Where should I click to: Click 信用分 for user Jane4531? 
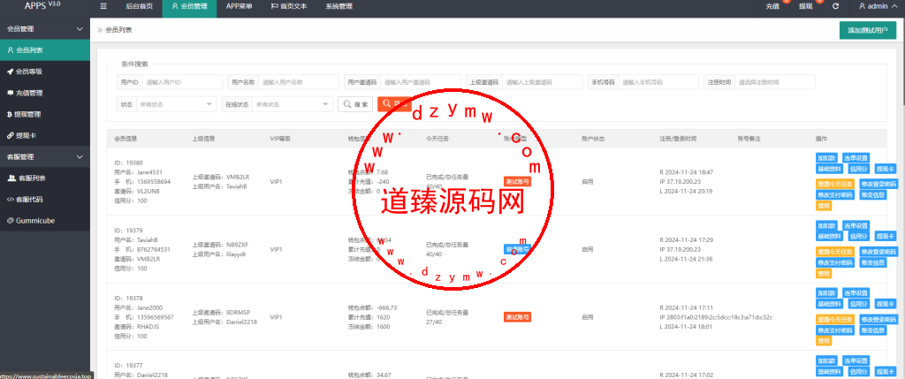[x=858, y=169]
